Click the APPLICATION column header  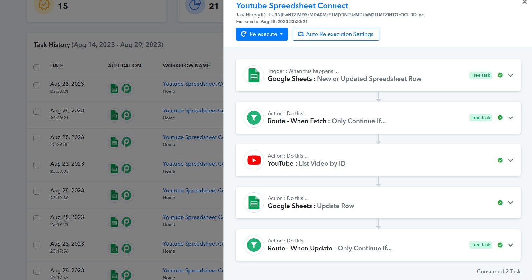click(124, 66)
